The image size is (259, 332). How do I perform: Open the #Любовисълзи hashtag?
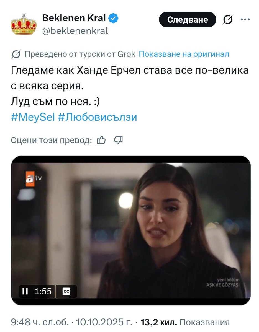tap(98, 117)
